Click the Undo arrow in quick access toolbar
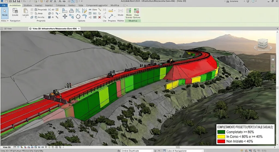 [x=24, y=1]
